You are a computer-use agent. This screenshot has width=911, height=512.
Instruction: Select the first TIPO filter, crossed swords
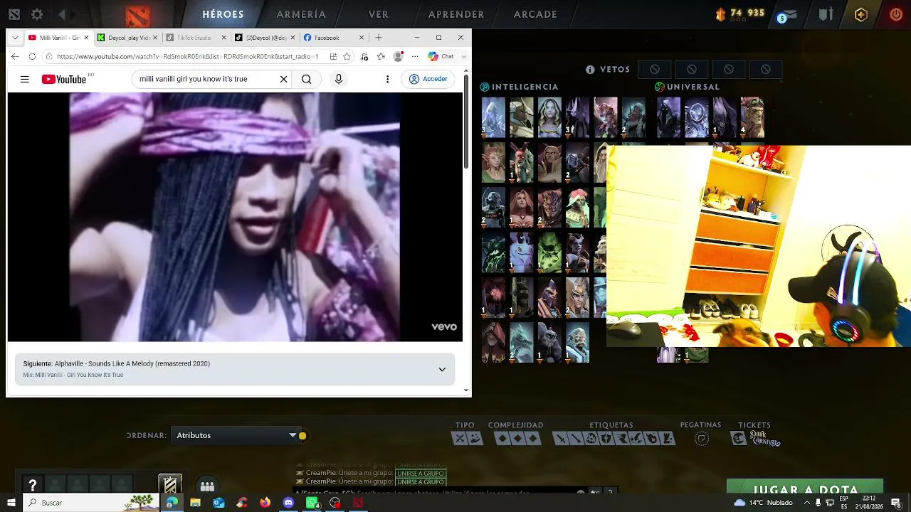(460, 439)
